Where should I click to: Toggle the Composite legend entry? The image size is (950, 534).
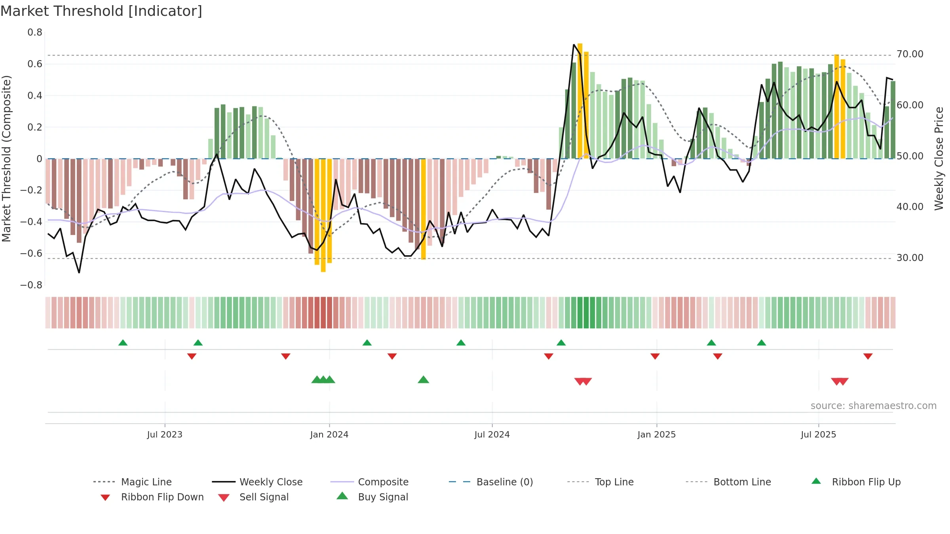tap(369, 482)
